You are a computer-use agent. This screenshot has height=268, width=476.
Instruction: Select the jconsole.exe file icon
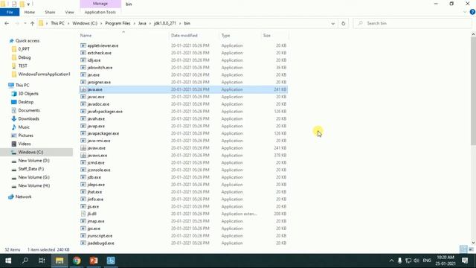(x=83, y=170)
